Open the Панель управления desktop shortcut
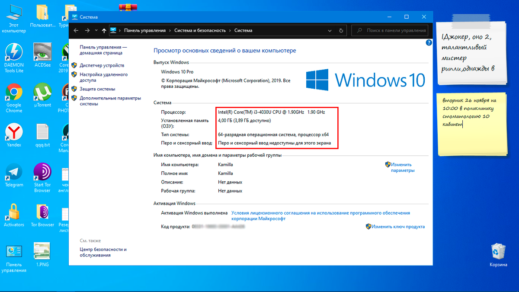Image resolution: width=519 pixels, height=292 pixels. click(x=14, y=258)
